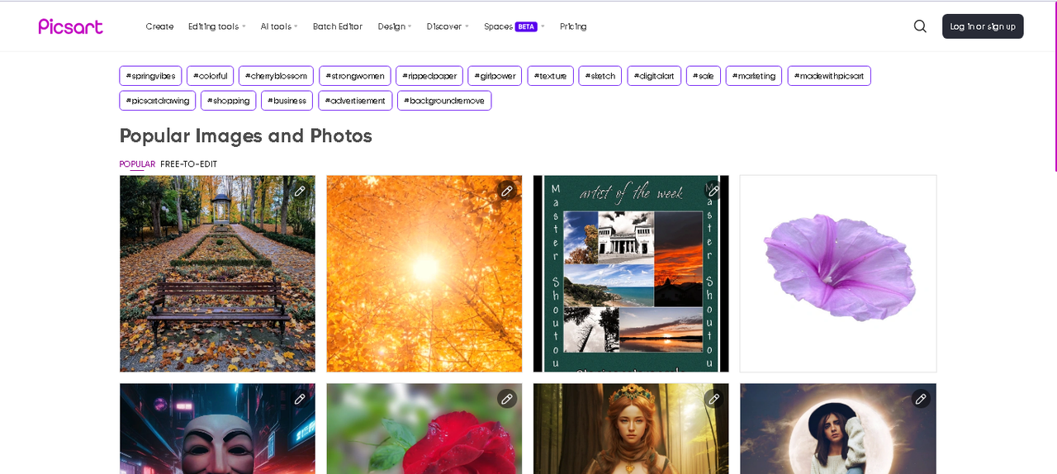Click edit pencil on artist of the week collage
The height and width of the screenshot is (474, 1057).
713,191
